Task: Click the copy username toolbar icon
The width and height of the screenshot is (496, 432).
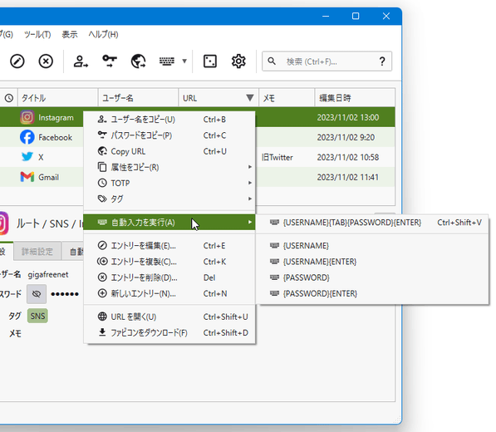Action: [x=81, y=61]
